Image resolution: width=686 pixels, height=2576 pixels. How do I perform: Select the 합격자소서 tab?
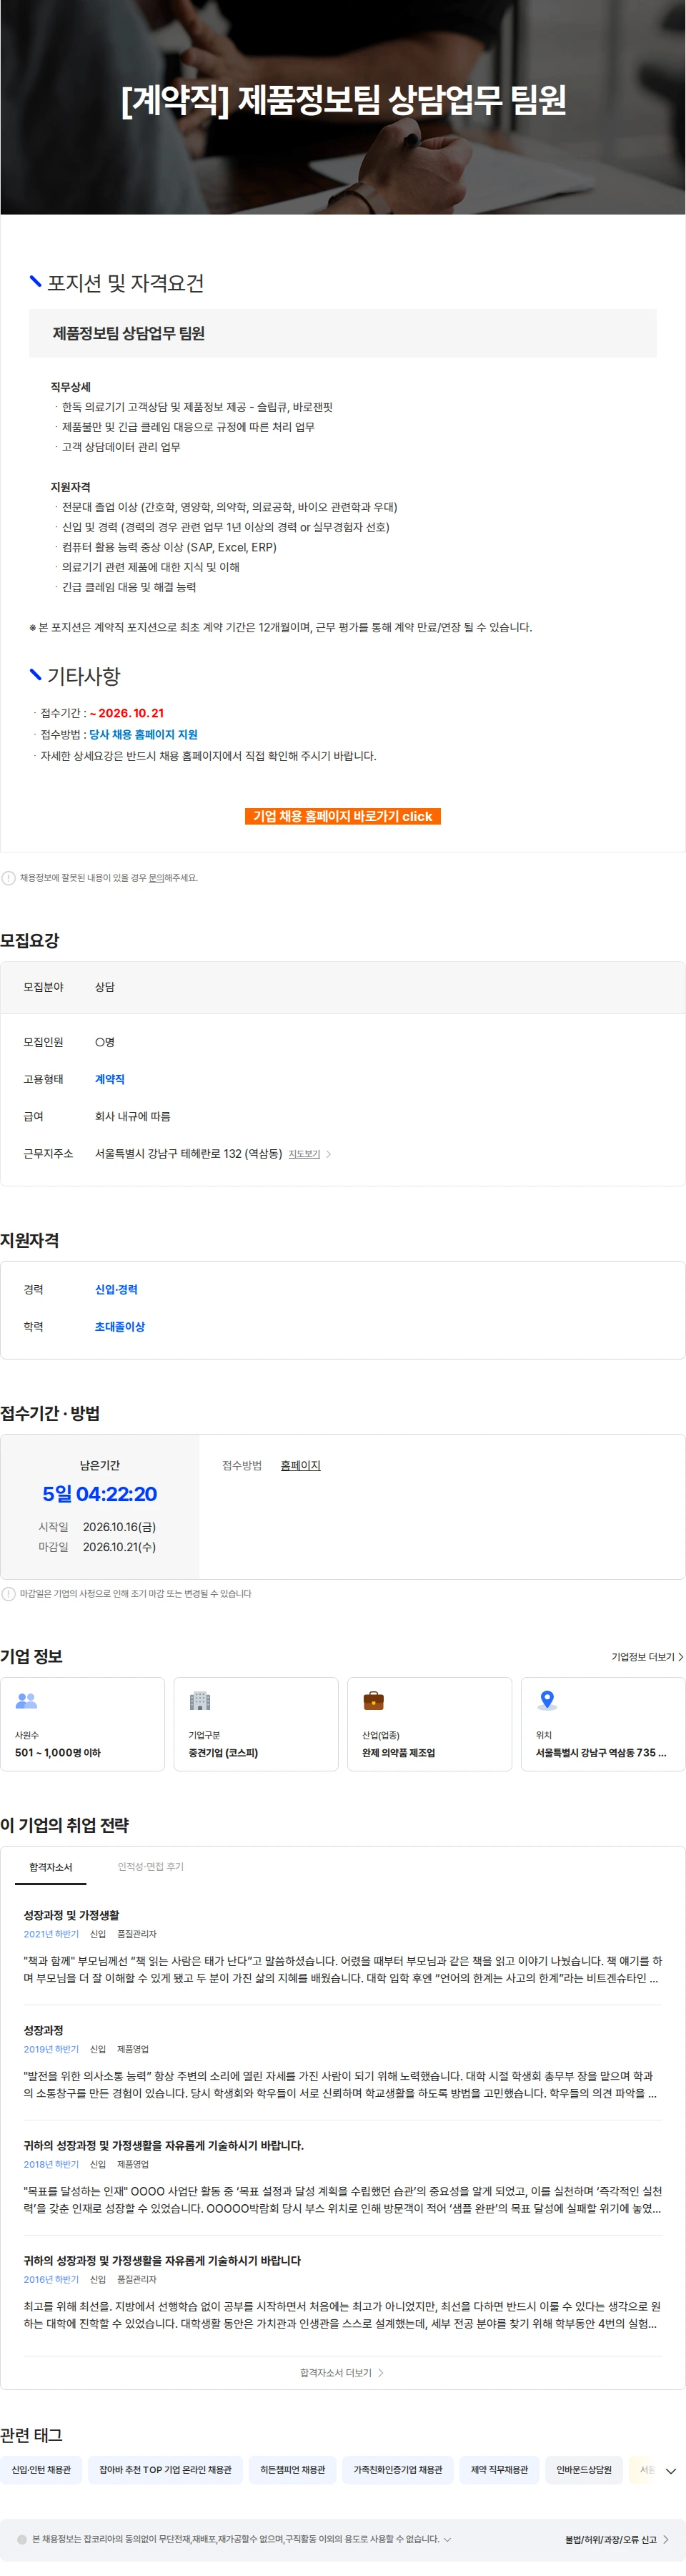pos(51,1867)
